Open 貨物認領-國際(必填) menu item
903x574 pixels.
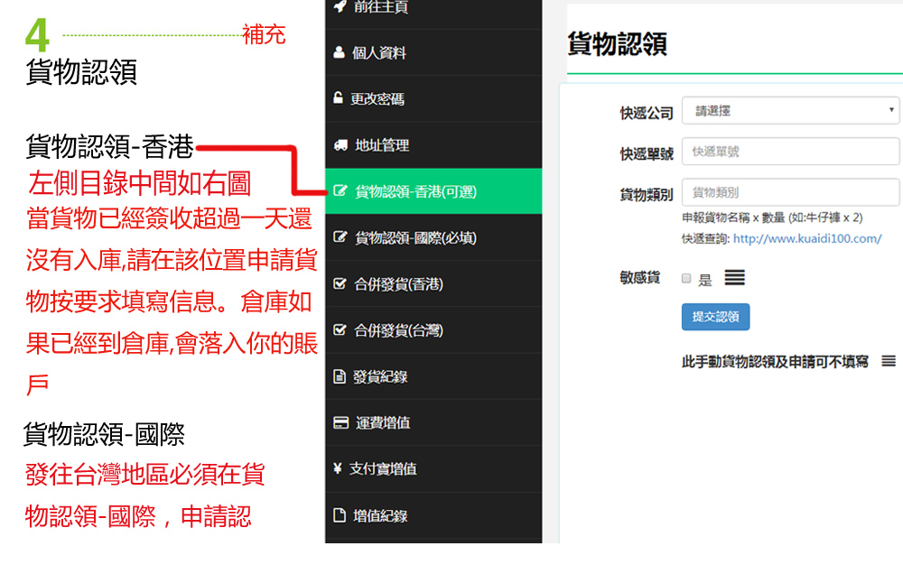[x=415, y=238]
